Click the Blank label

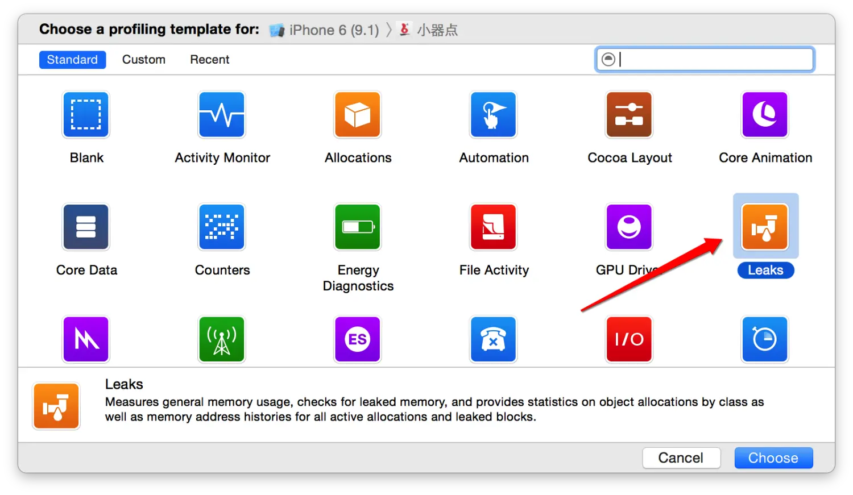(x=86, y=158)
